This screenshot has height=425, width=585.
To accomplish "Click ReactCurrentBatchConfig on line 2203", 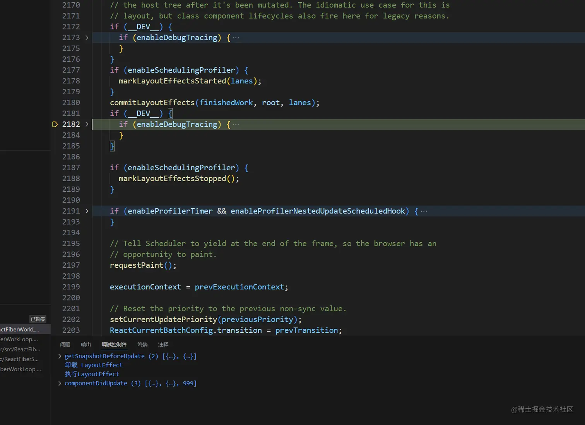I will point(161,330).
